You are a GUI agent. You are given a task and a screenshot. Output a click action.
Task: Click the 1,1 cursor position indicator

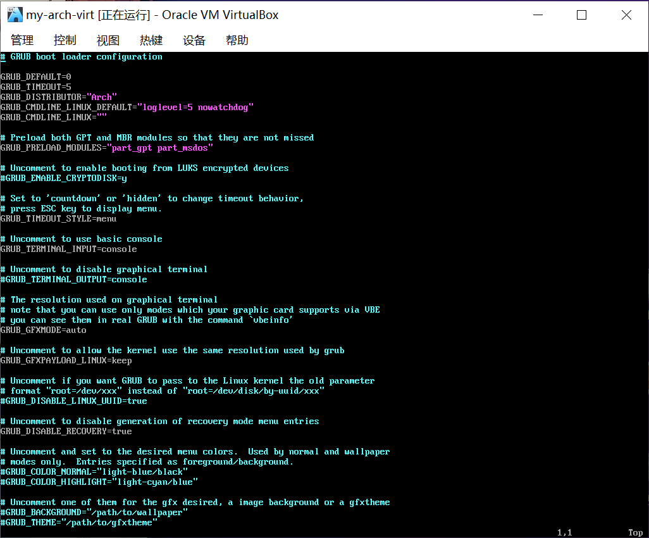pyautogui.click(x=564, y=532)
